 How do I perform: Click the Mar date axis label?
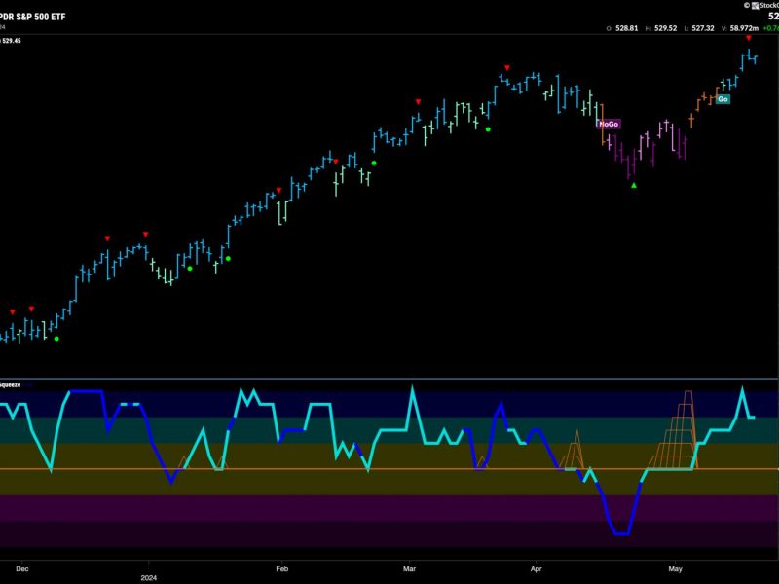point(409,569)
